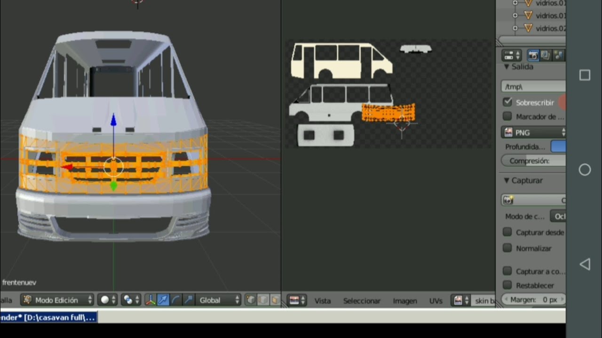Switch to the Render Layers properties tab

[546, 55]
